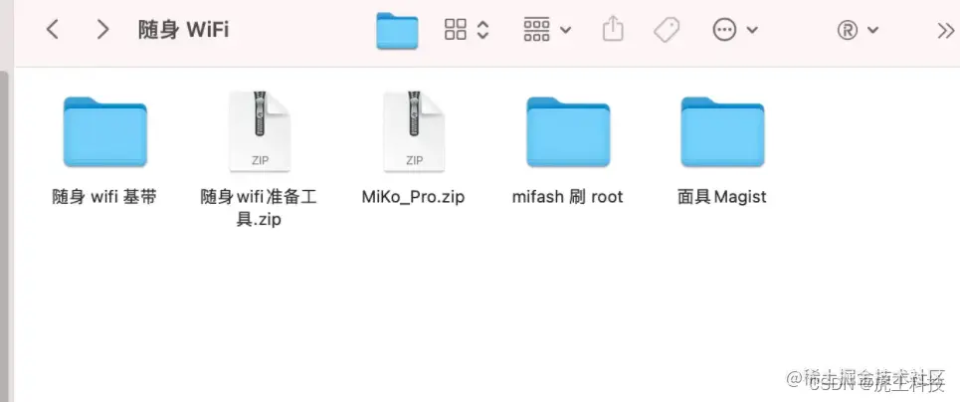Select the MiKo_Pro.zip archive icon
Viewport: 960px width, 402px height.
(x=414, y=131)
